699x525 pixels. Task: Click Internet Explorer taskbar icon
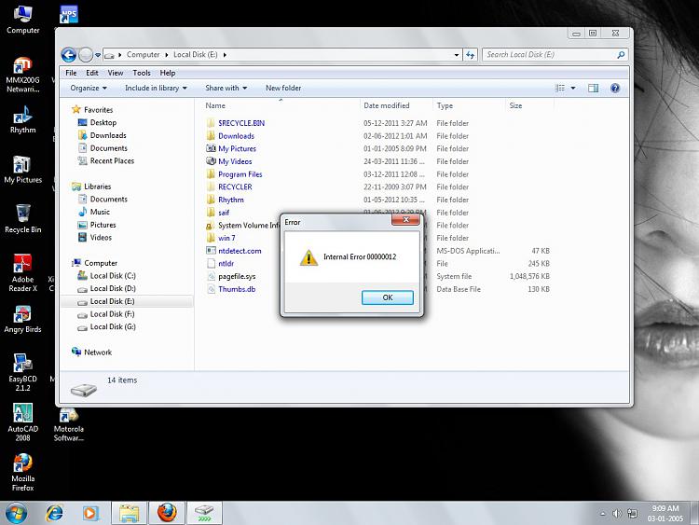[x=54, y=513]
